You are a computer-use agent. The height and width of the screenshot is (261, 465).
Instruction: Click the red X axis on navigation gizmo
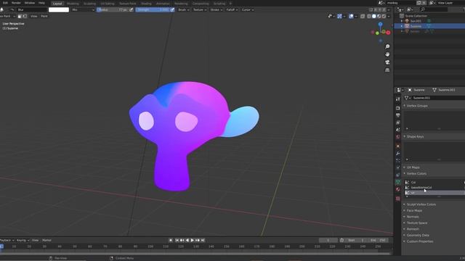[x=388, y=33]
